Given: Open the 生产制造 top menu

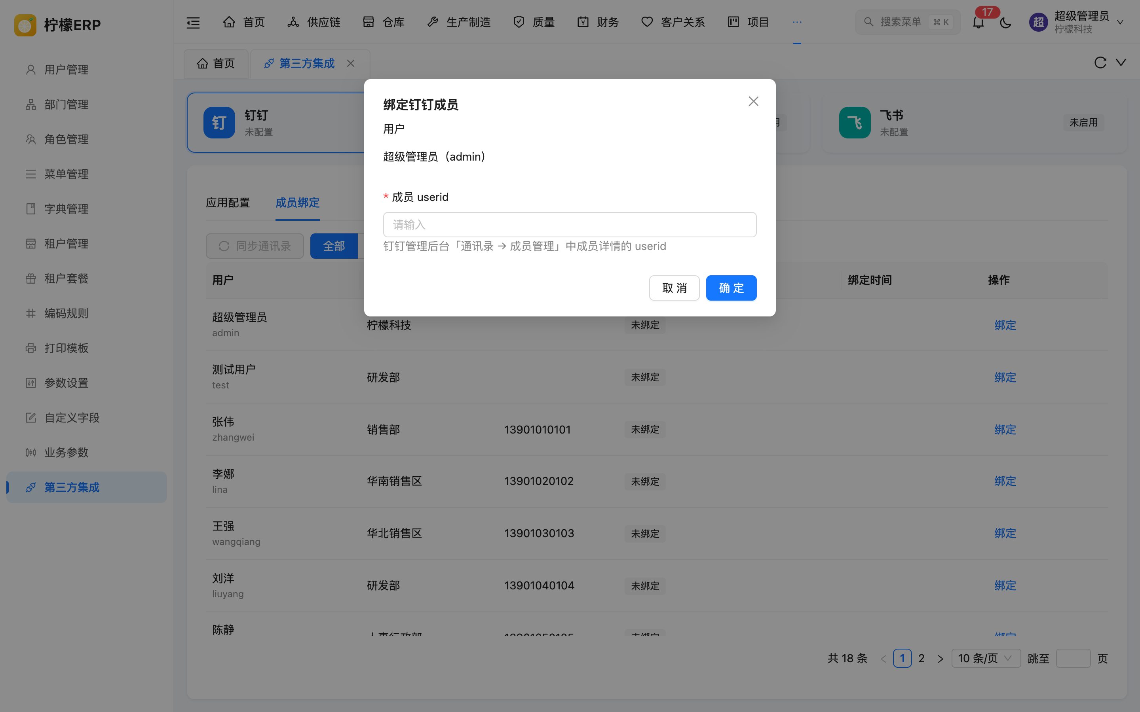Looking at the screenshot, I should 458,22.
